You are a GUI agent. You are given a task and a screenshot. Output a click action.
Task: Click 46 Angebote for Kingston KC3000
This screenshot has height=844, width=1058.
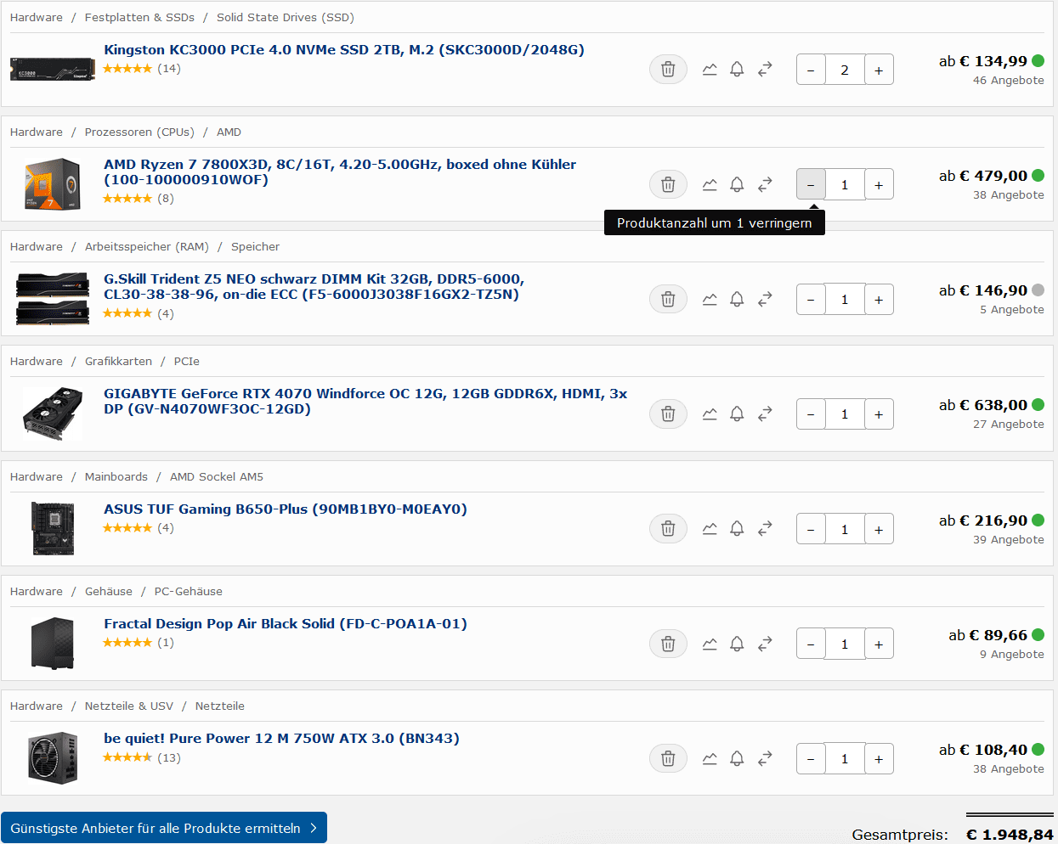pos(1009,81)
